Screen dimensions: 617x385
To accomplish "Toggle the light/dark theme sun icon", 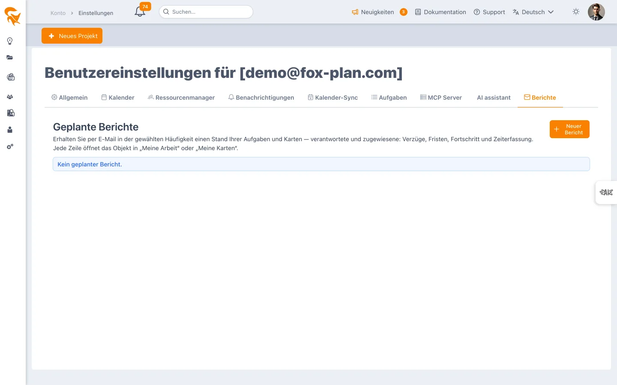I will point(576,12).
